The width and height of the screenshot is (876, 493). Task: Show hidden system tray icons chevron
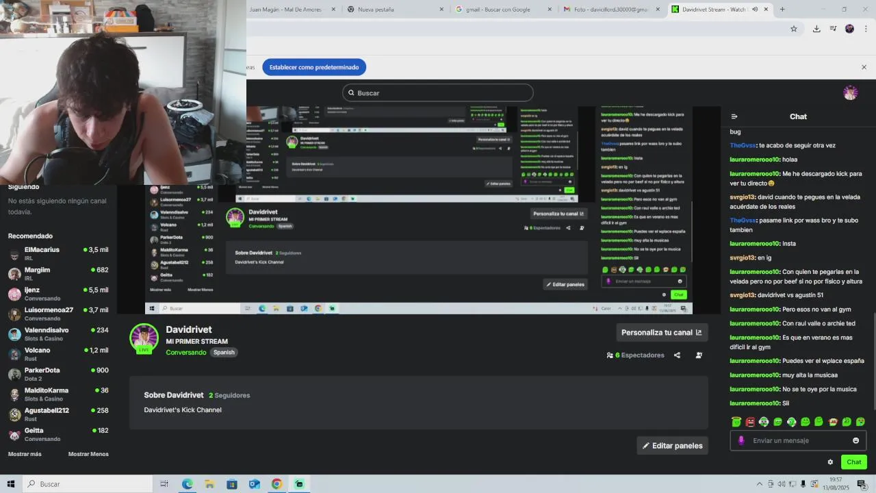(760, 484)
